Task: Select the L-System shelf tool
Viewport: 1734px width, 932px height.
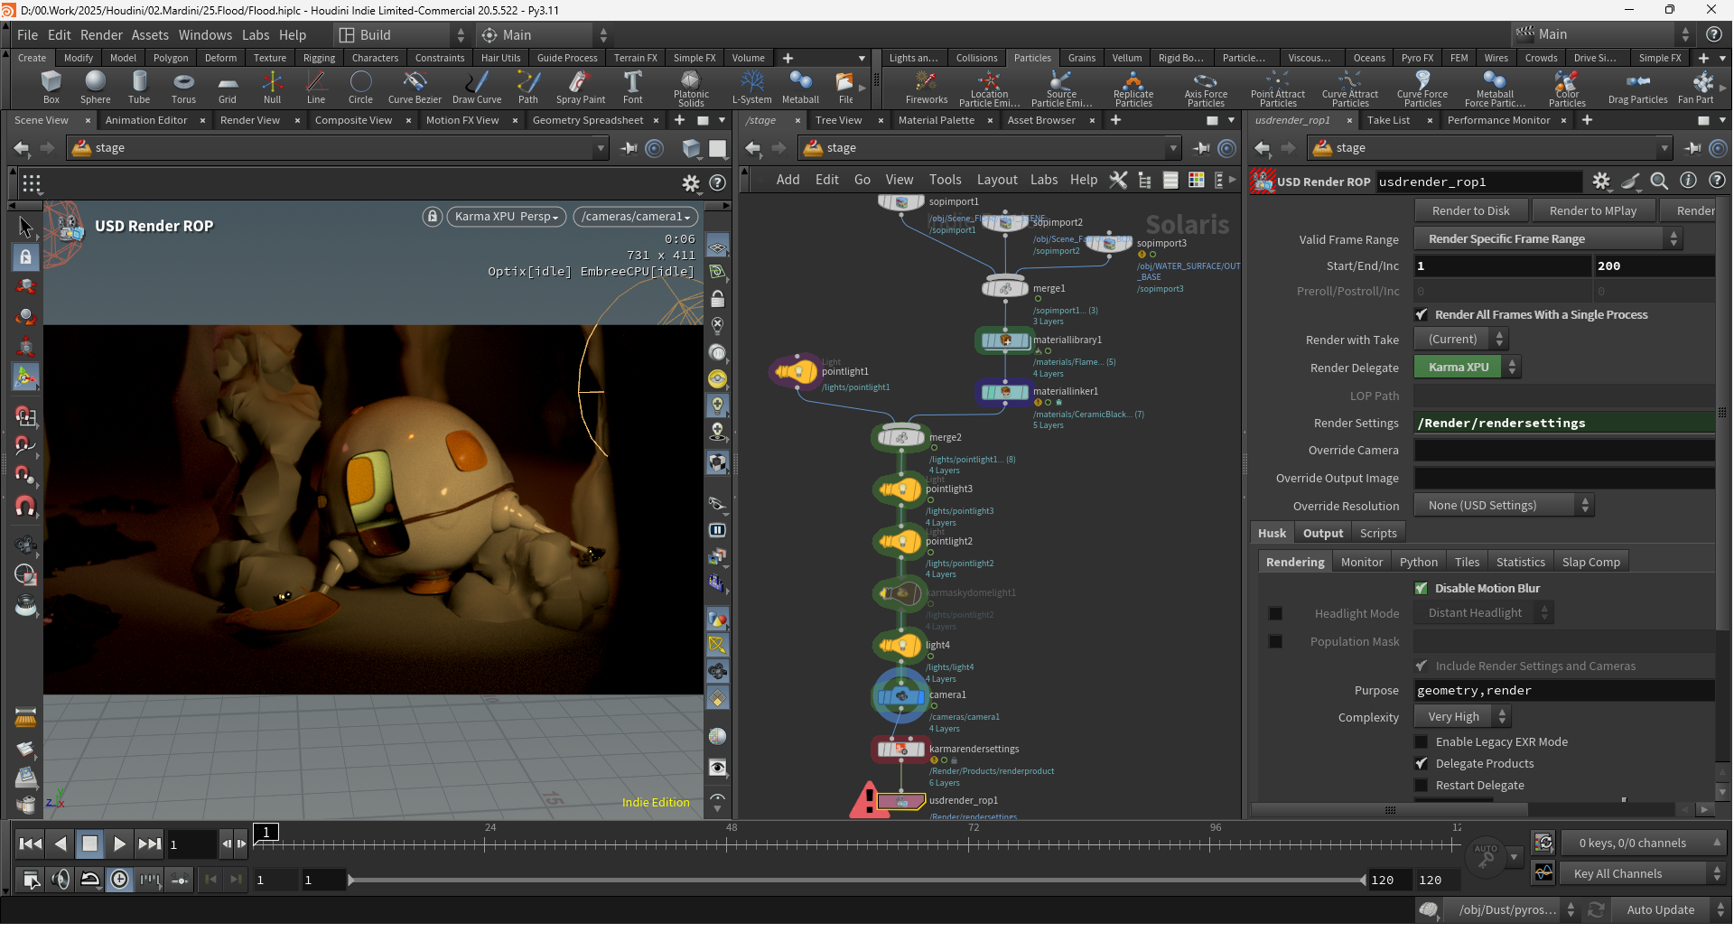Action: (x=751, y=88)
